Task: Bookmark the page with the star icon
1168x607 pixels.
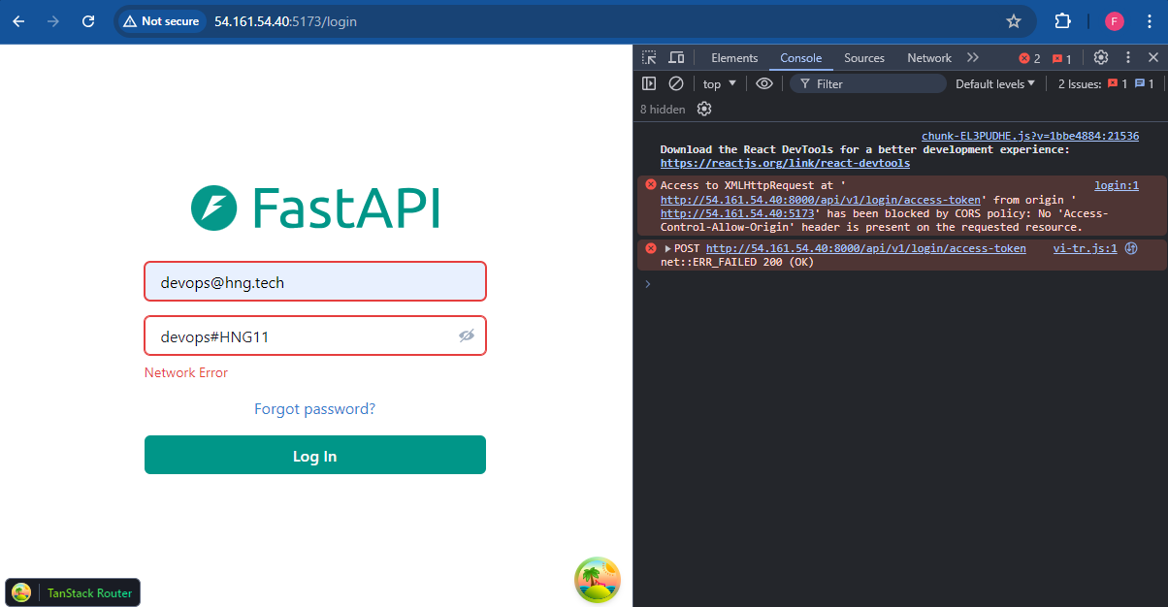Action: pos(1013,20)
